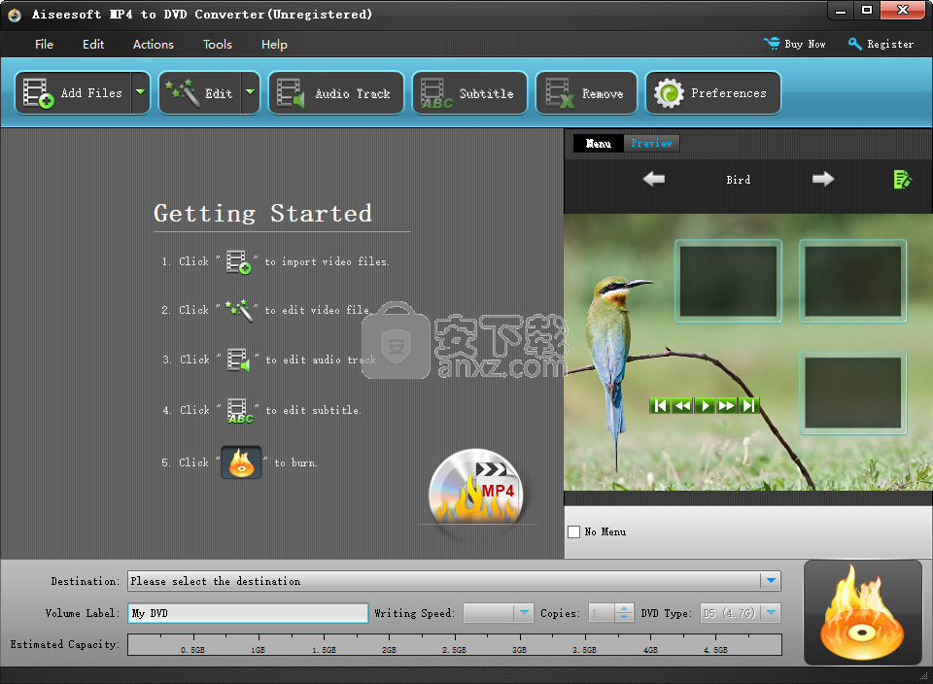The image size is (933, 684).
Task: Click the Estimated Capacity bar
Action: (455, 645)
